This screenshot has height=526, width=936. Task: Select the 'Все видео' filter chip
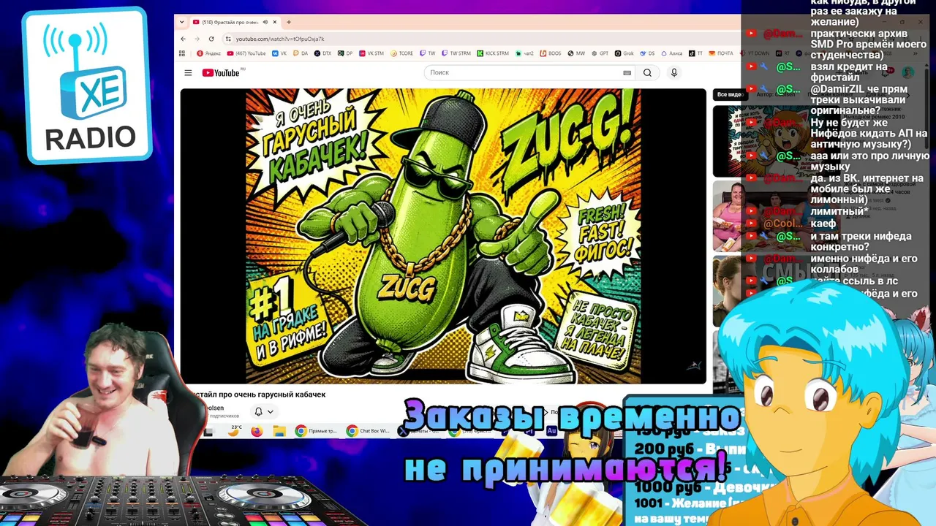[x=729, y=95]
